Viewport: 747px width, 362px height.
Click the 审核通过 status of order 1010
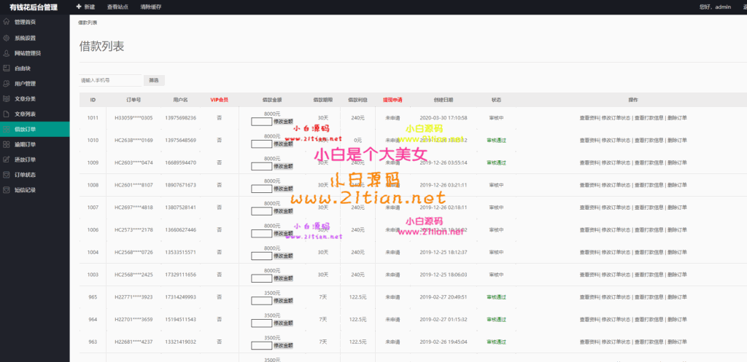click(496, 141)
